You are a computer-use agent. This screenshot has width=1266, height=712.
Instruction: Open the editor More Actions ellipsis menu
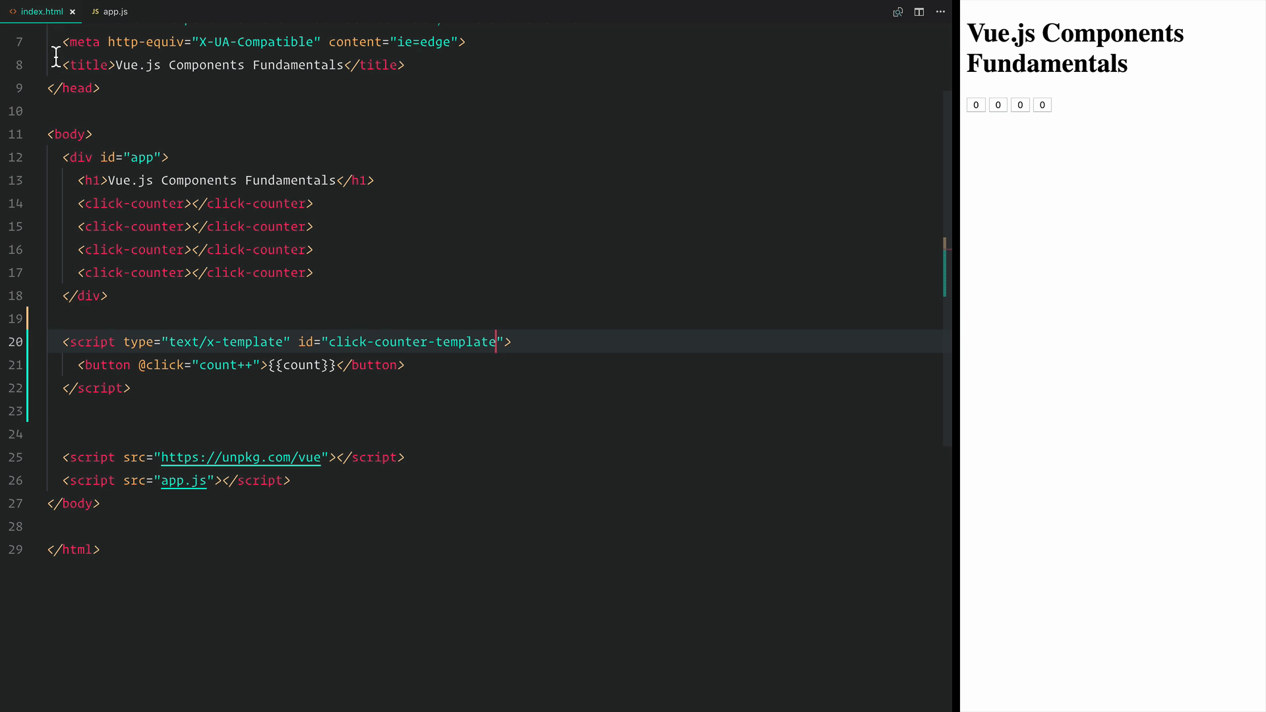point(941,12)
